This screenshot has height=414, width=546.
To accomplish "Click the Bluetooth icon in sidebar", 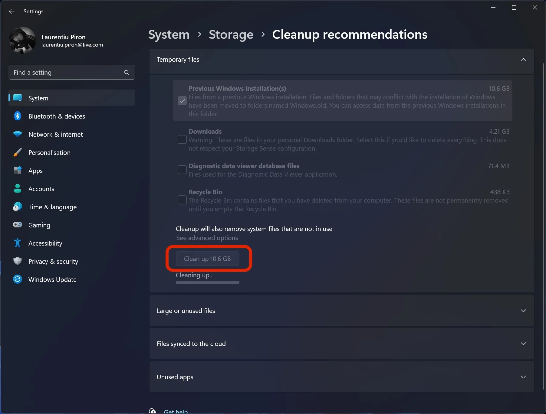I will click(x=18, y=116).
